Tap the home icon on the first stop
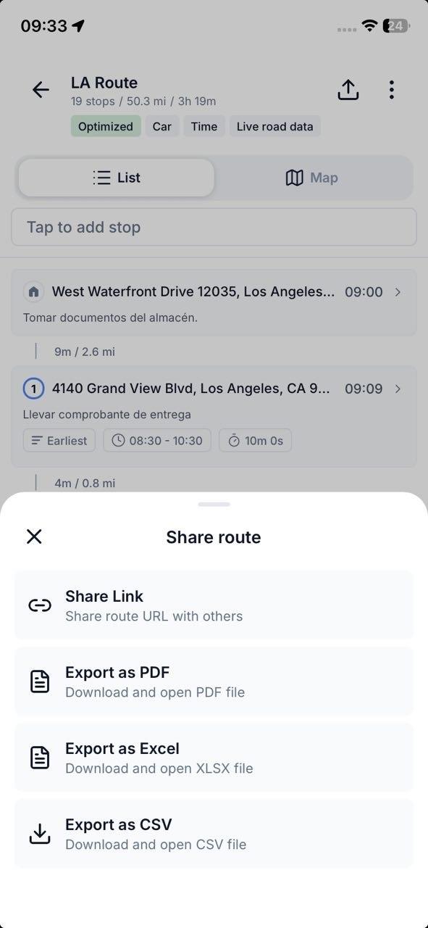Image resolution: width=428 pixels, height=928 pixels. [x=34, y=291]
